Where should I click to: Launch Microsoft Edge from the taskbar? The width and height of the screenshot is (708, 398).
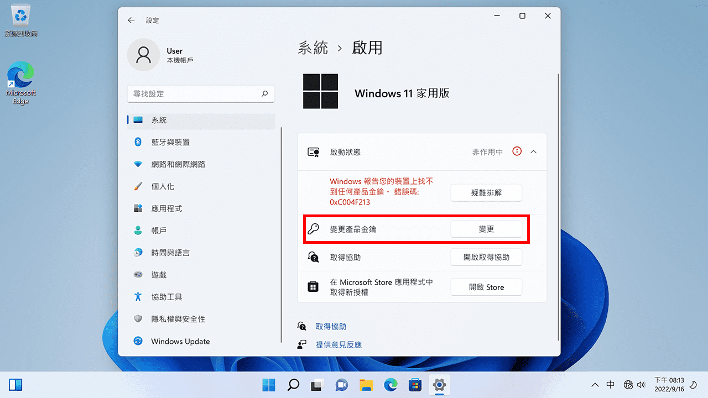(390, 384)
